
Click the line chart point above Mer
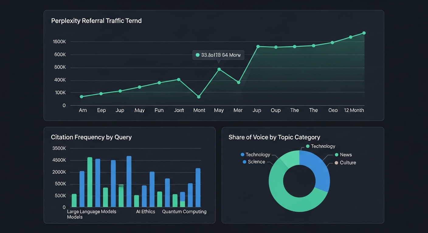239,83
